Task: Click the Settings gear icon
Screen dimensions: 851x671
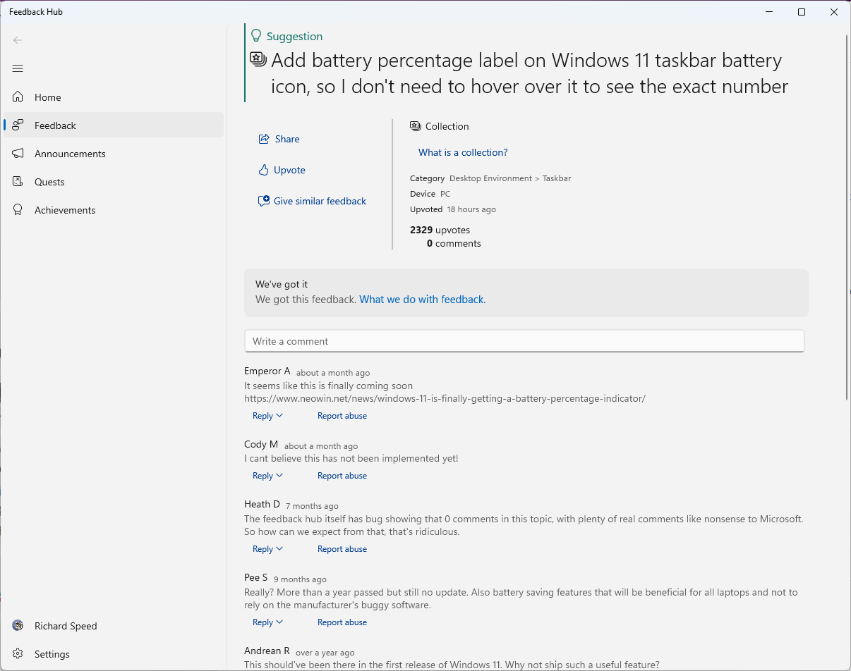Action: point(18,654)
